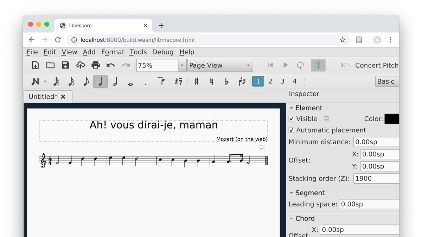
Task: Collapse the Chord section in Inspector
Action: tap(291, 218)
